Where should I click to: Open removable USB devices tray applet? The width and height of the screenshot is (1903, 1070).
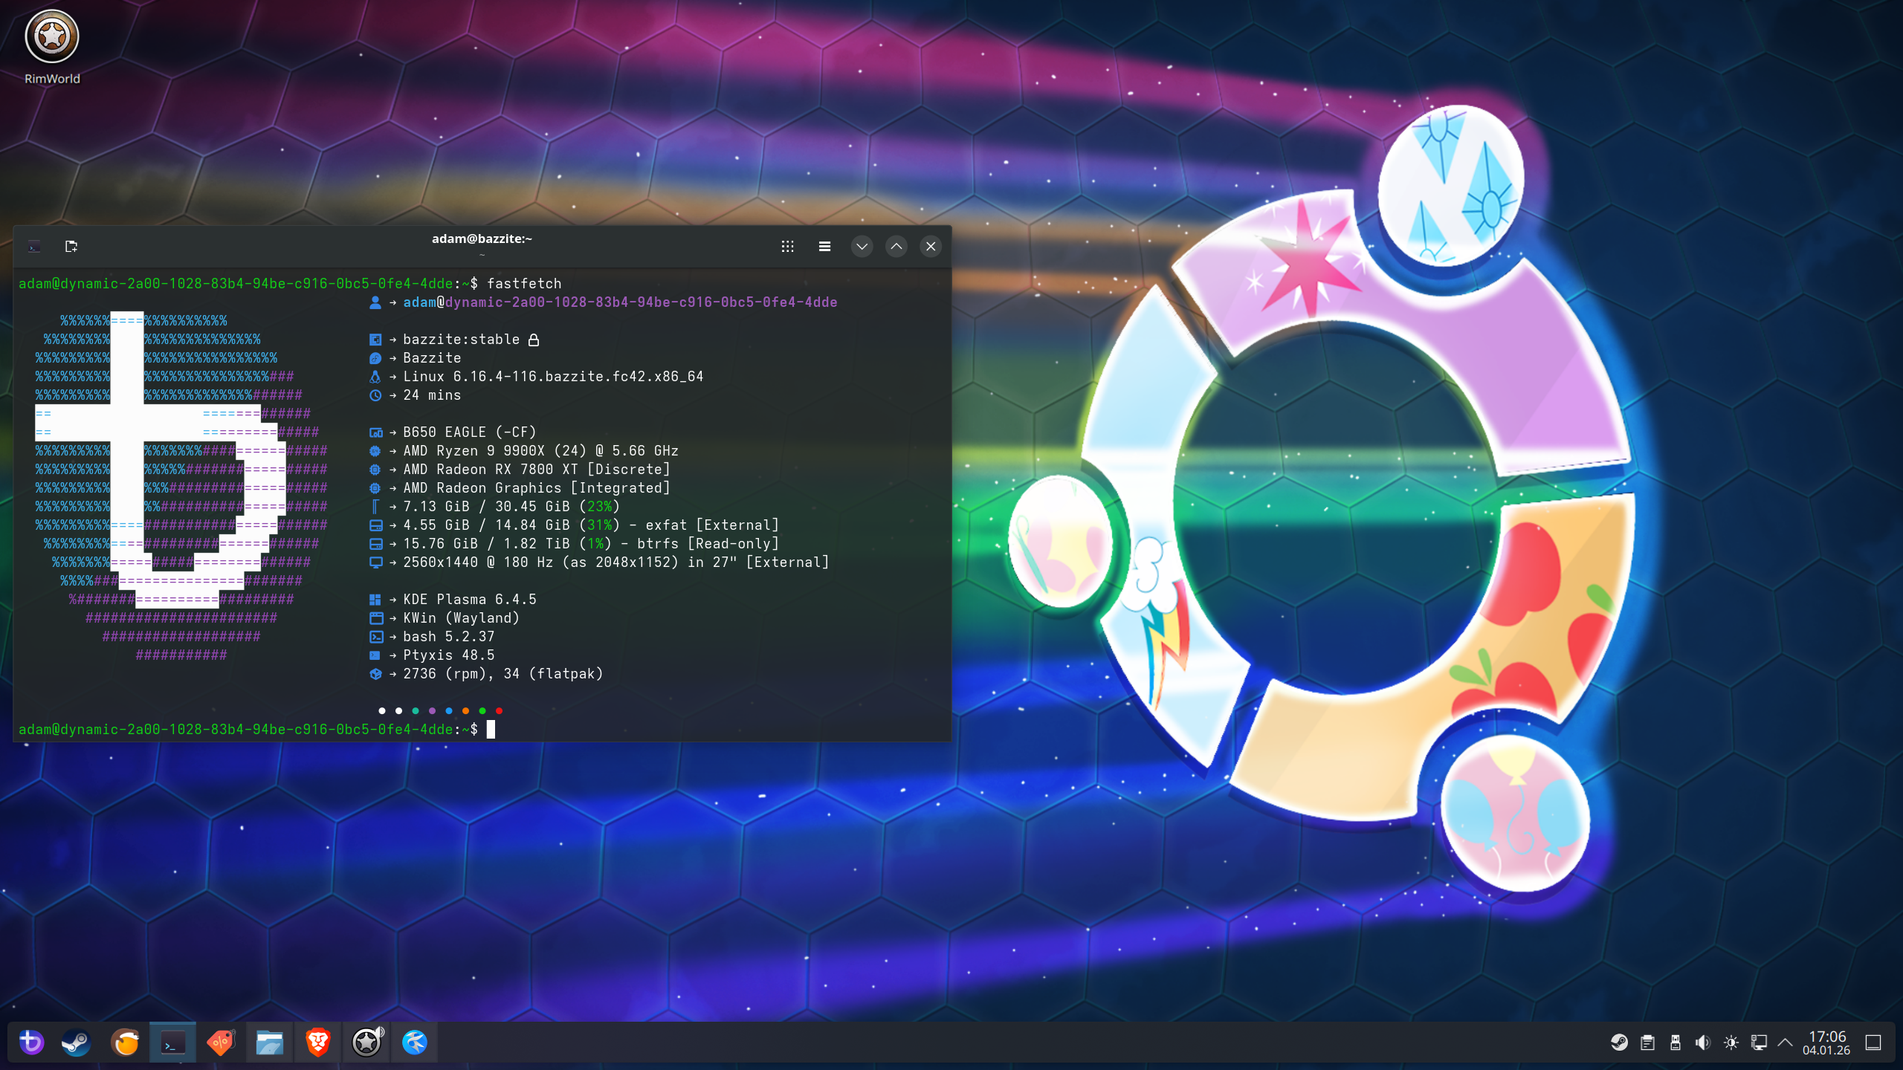tap(1675, 1043)
